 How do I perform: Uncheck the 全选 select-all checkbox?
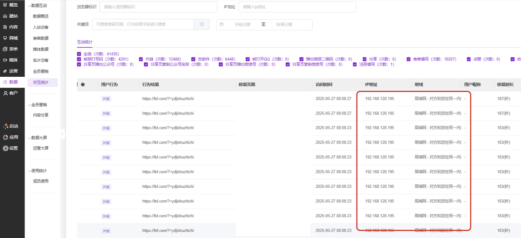pos(79,54)
